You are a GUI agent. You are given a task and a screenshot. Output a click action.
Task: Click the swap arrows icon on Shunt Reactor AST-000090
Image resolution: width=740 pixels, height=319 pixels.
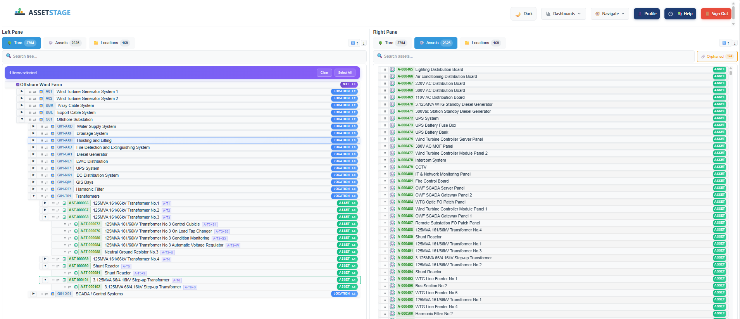click(58, 266)
